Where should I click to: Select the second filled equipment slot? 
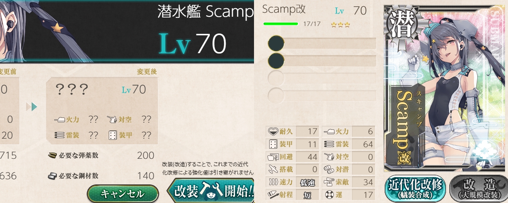click(322, 60)
